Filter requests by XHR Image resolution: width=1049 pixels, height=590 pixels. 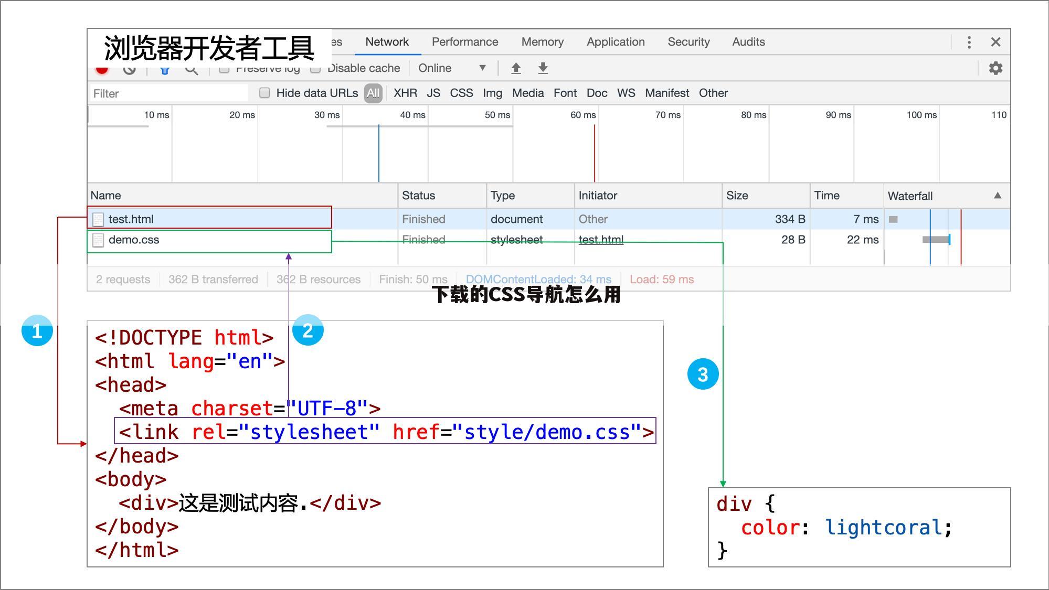pyautogui.click(x=405, y=93)
